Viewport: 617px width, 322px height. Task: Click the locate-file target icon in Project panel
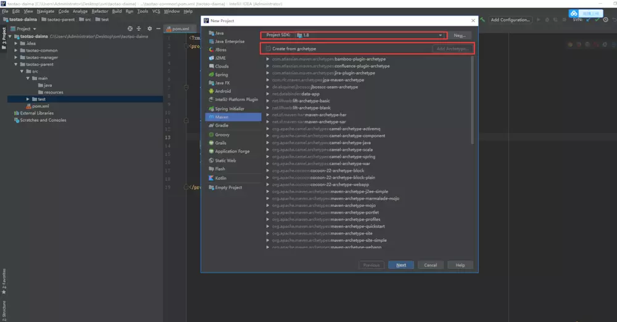[x=130, y=29]
